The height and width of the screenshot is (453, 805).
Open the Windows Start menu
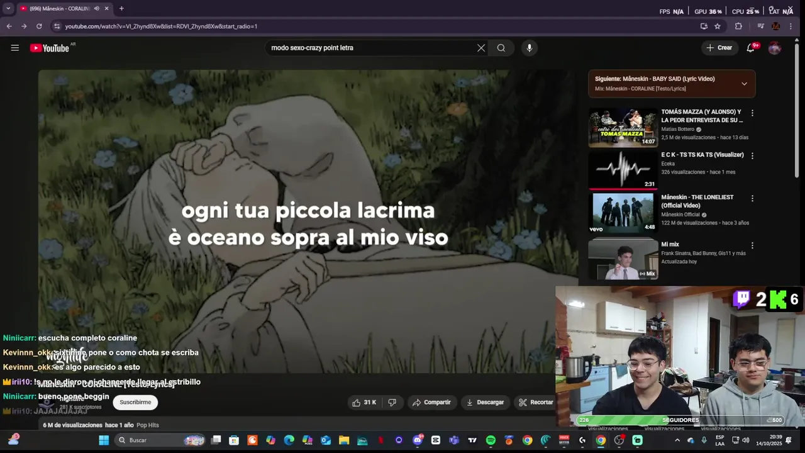click(x=104, y=440)
